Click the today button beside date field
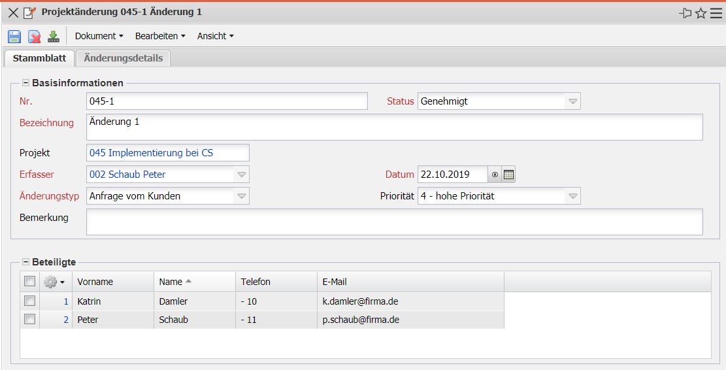 point(495,175)
